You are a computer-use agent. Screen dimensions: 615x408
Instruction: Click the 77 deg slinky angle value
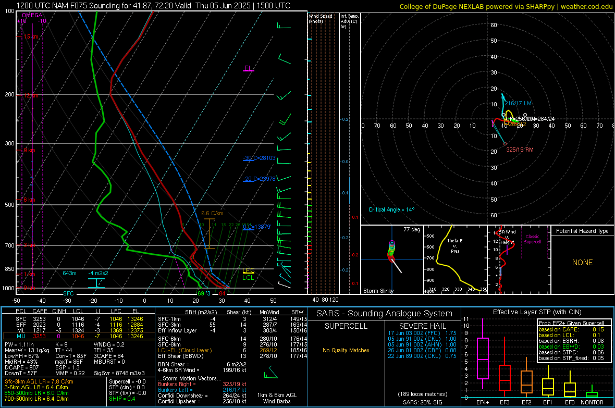tap(412, 229)
